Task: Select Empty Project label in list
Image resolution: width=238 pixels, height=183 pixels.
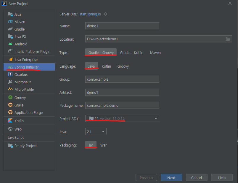Action: tap(26, 146)
